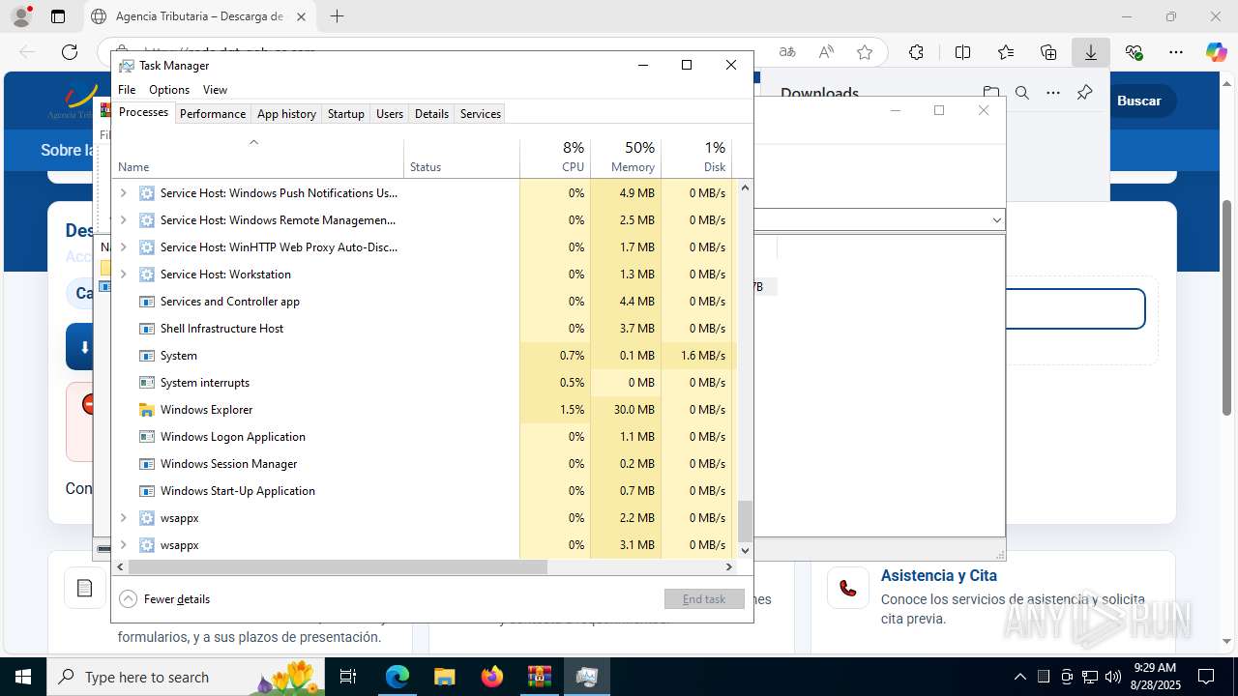1238x696 pixels.
Task: Click Task Manager horizontal scrollbar thumb
Action: click(339, 567)
